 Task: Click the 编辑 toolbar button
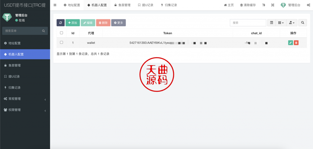(88, 23)
